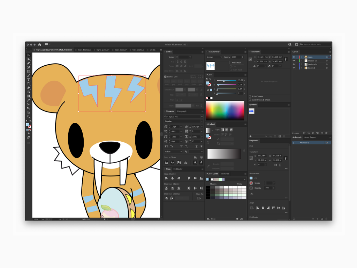This screenshot has height=268, width=357.
Task: Expand the testa layer
Action: tap(302, 57)
